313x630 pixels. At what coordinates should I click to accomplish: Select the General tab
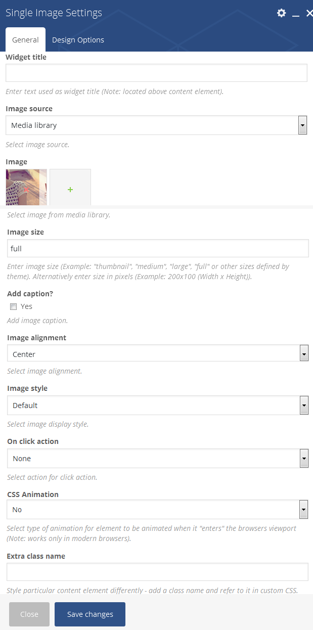[25, 40]
